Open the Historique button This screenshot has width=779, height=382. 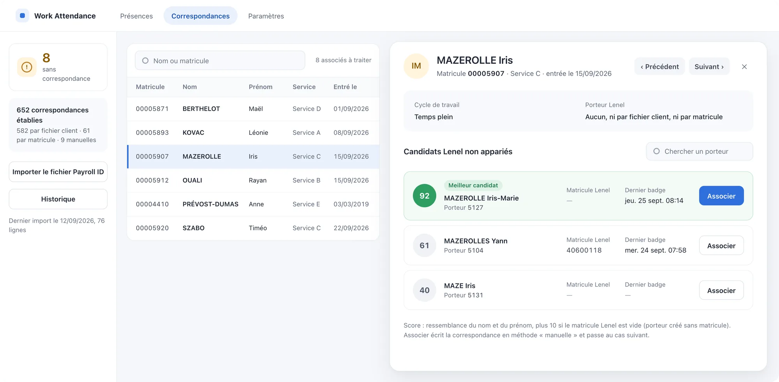pyautogui.click(x=58, y=199)
